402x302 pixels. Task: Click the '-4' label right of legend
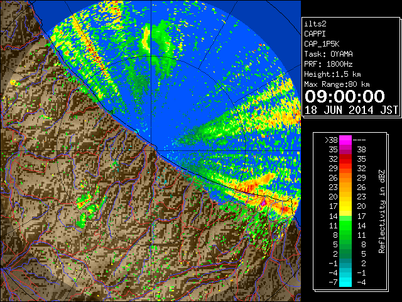click(x=361, y=282)
